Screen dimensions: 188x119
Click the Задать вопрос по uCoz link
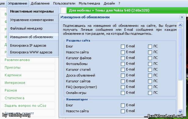tap(25, 106)
